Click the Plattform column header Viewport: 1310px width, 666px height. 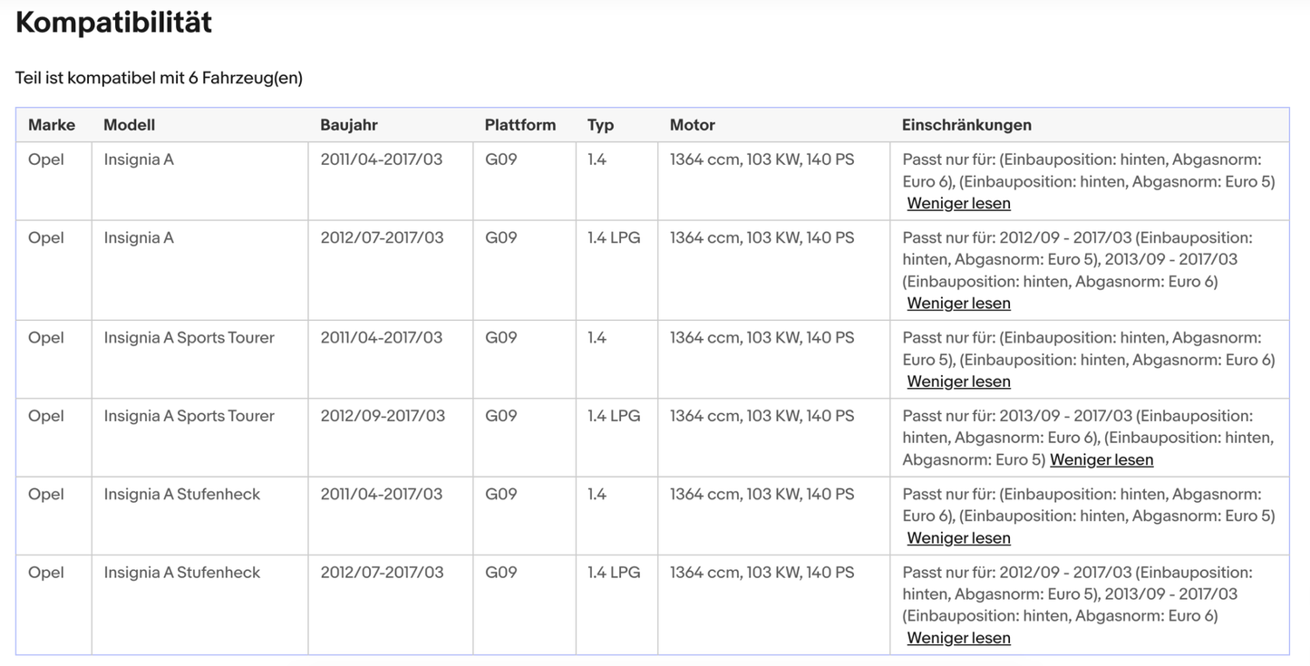click(x=520, y=125)
